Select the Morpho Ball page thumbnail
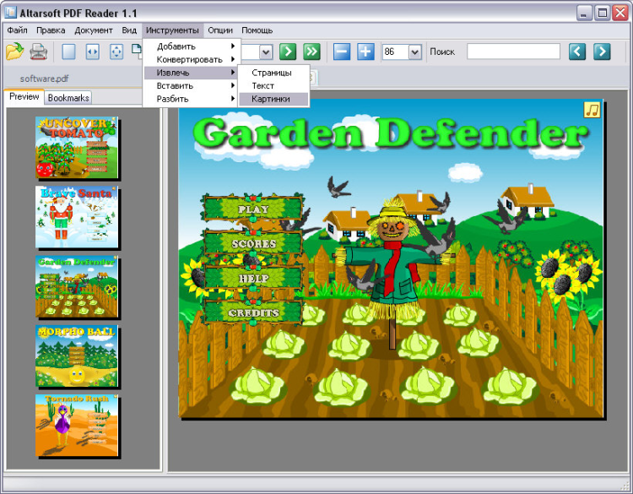The image size is (633, 494). tap(76, 356)
